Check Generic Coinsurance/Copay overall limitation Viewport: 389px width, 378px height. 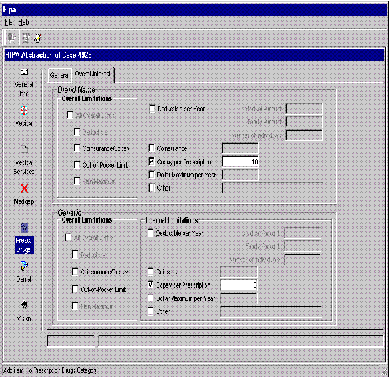click(x=76, y=271)
